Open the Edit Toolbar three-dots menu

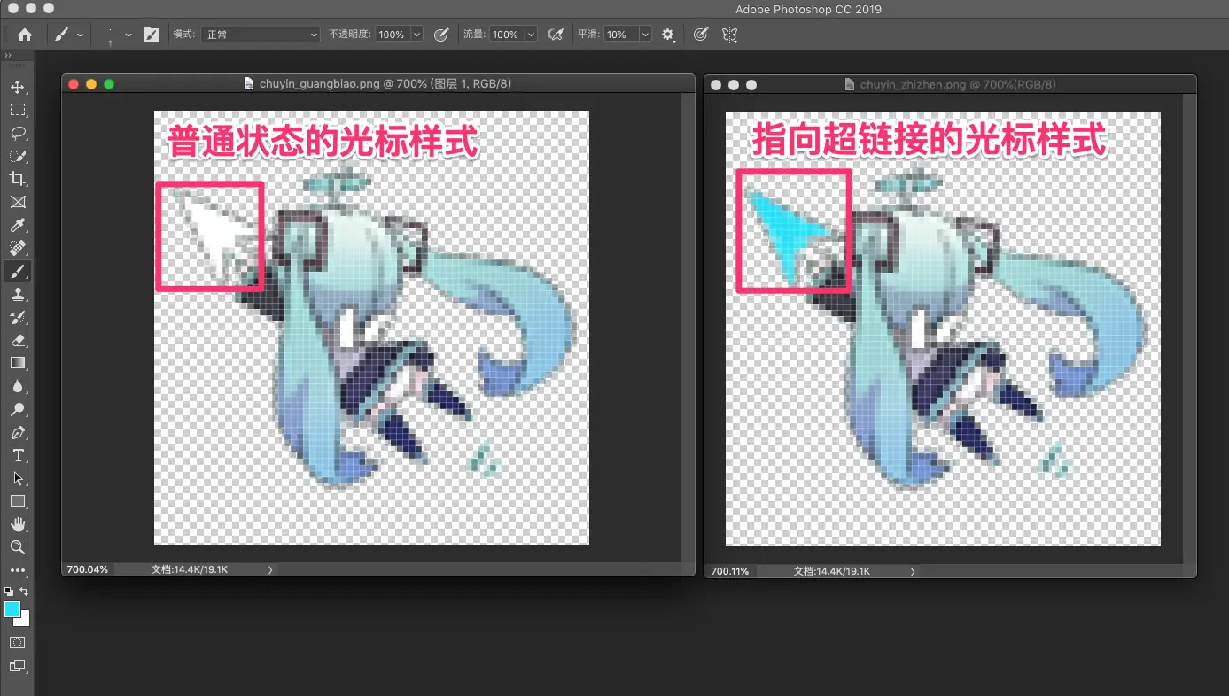click(x=17, y=570)
